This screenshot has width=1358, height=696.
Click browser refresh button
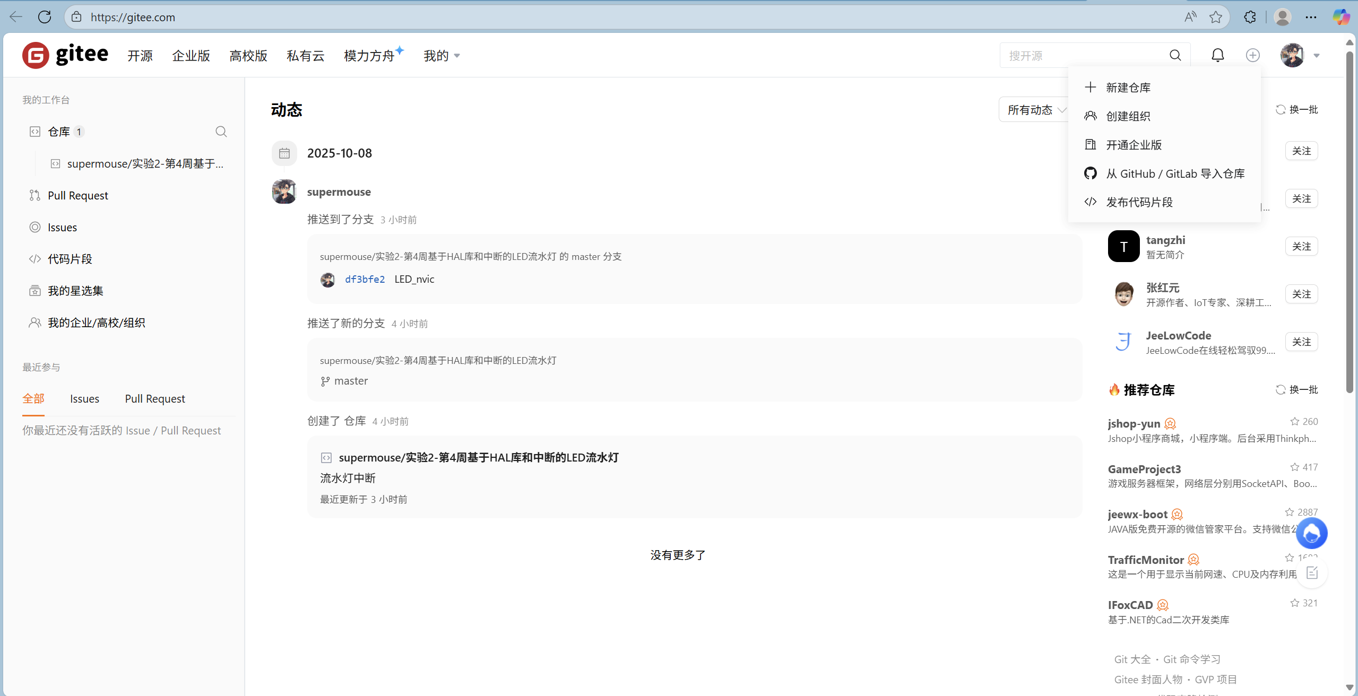coord(45,17)
